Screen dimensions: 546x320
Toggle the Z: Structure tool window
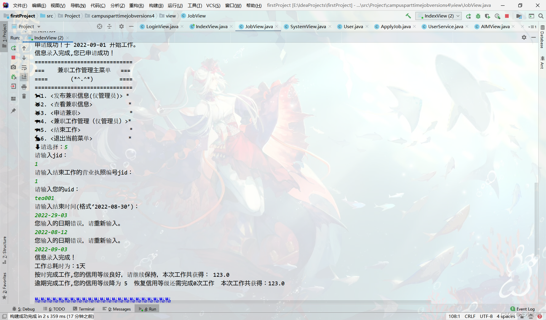coord(4,250)
